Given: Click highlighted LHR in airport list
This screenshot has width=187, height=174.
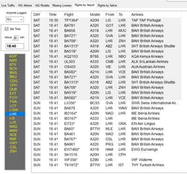Looking at the screenshot, I should coord(15,114).
